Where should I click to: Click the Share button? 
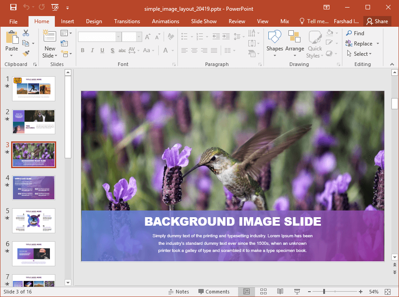(x=377, y=21)
